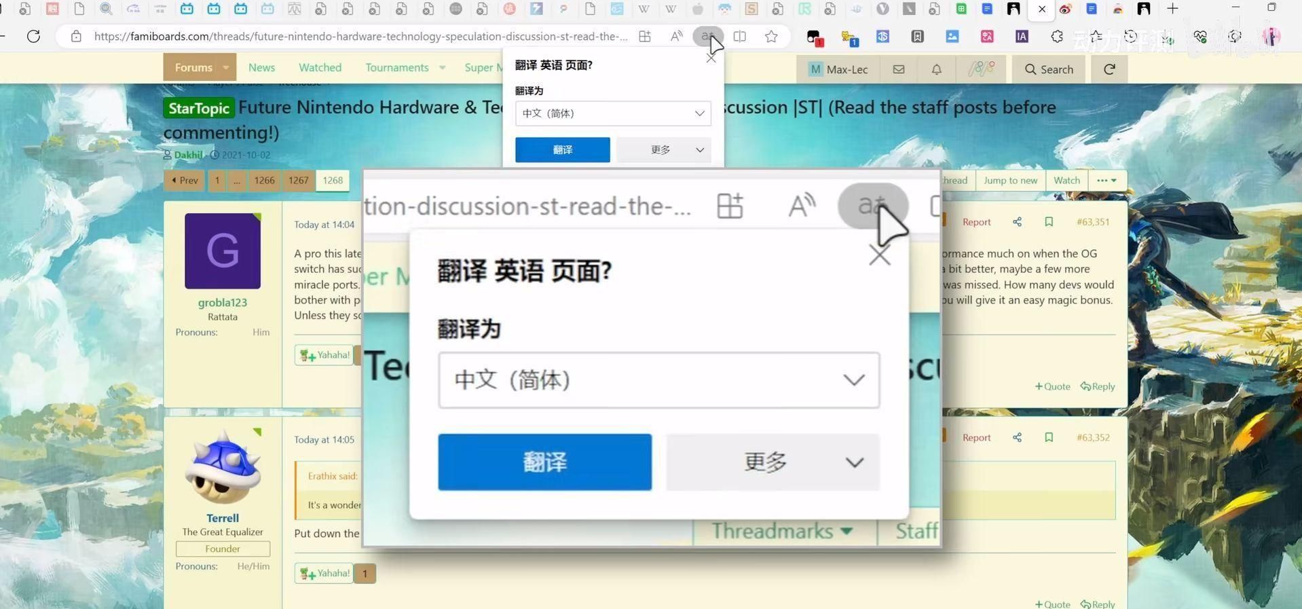
Task: Start Read aloud from the address bar
Action: point(676,37)
